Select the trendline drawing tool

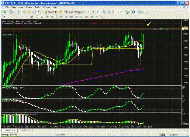26,17
